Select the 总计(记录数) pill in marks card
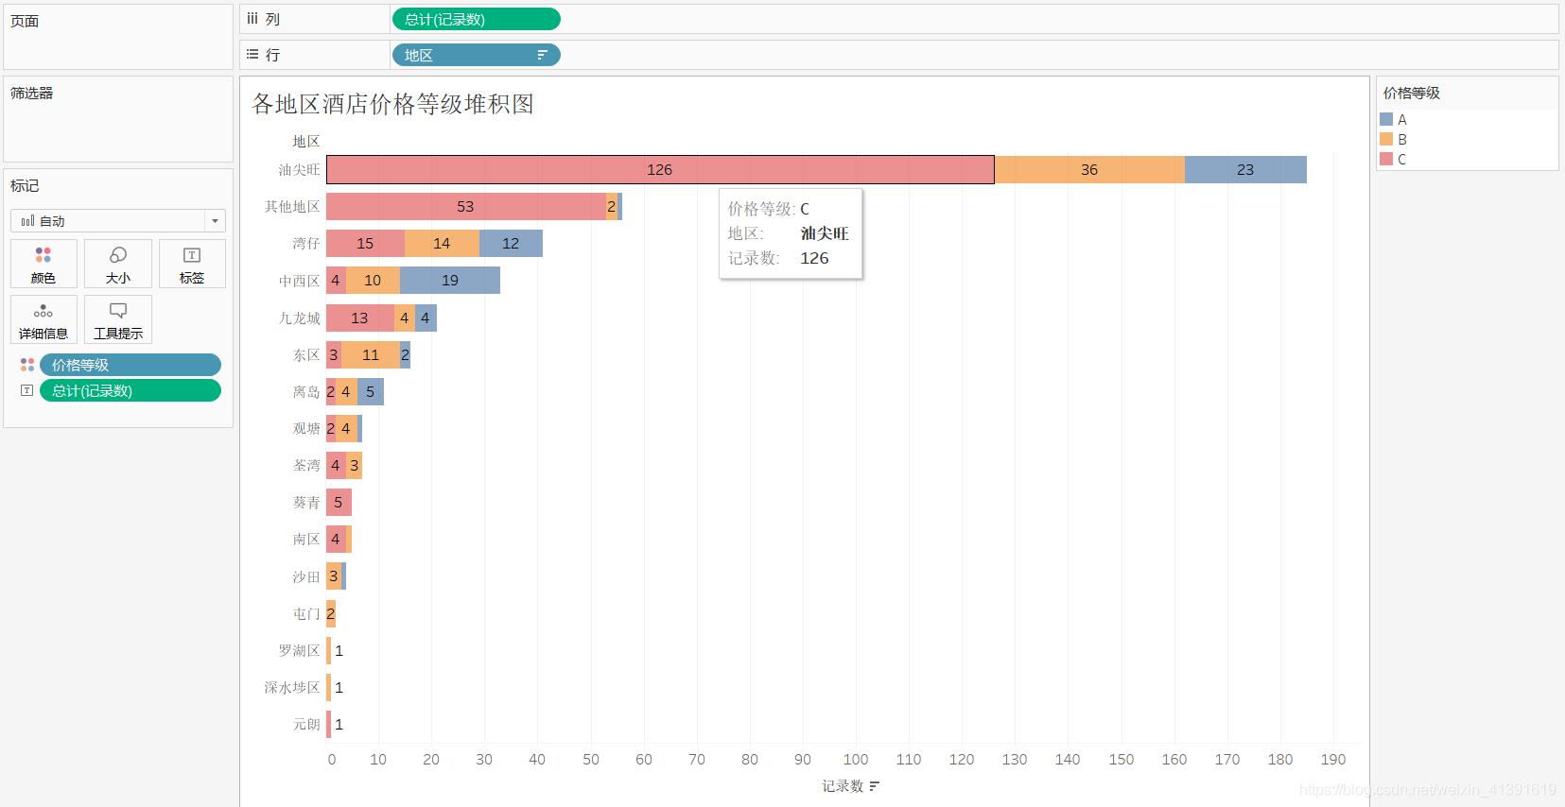Viewport: 1565px width, 807px height. tap(130, 390)
